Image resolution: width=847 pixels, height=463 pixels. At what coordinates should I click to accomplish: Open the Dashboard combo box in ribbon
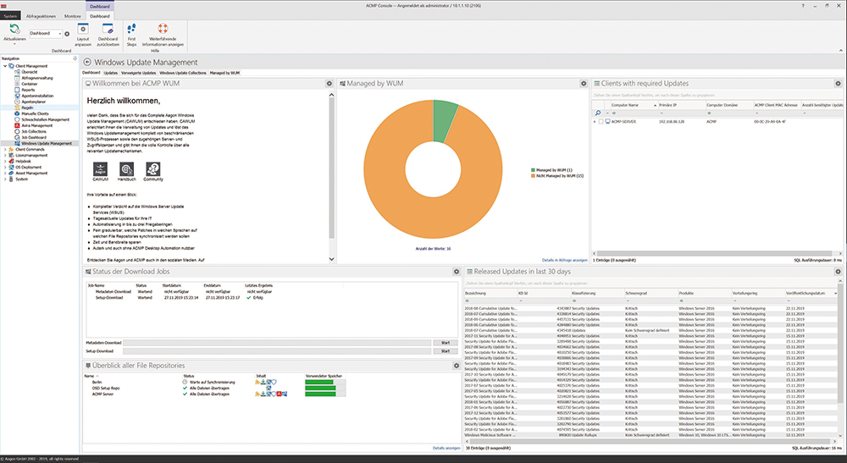click(x=46, y=34)
